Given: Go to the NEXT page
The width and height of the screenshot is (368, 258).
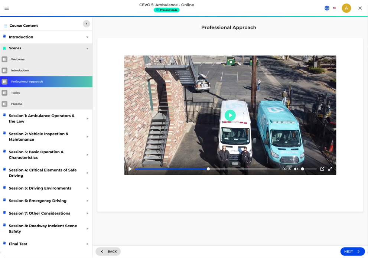Looking at the screenshot, I should [352, 251].
